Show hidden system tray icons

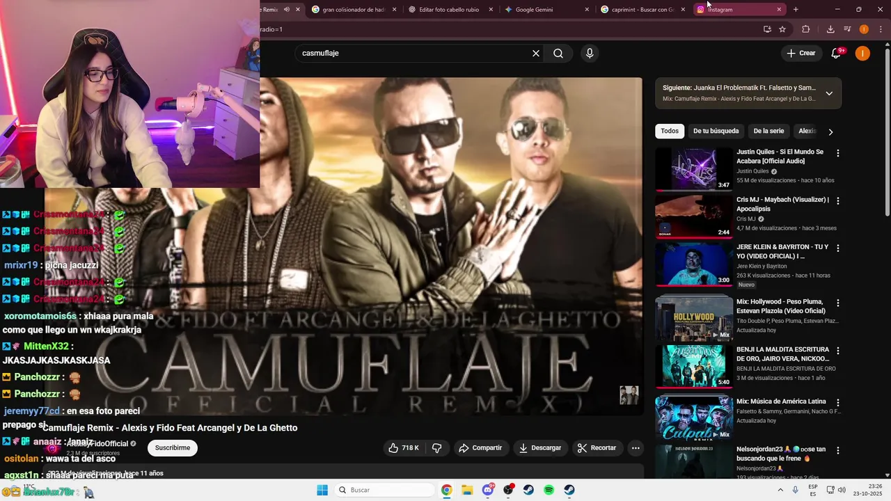click(780, 490)
